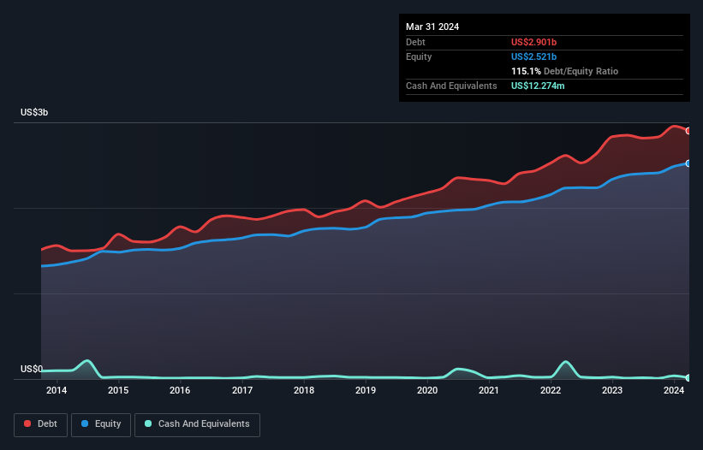Viewport: 703px width, 450px height.
Task: Click the teal Cash endpoint marker
Action: point(688,377)
